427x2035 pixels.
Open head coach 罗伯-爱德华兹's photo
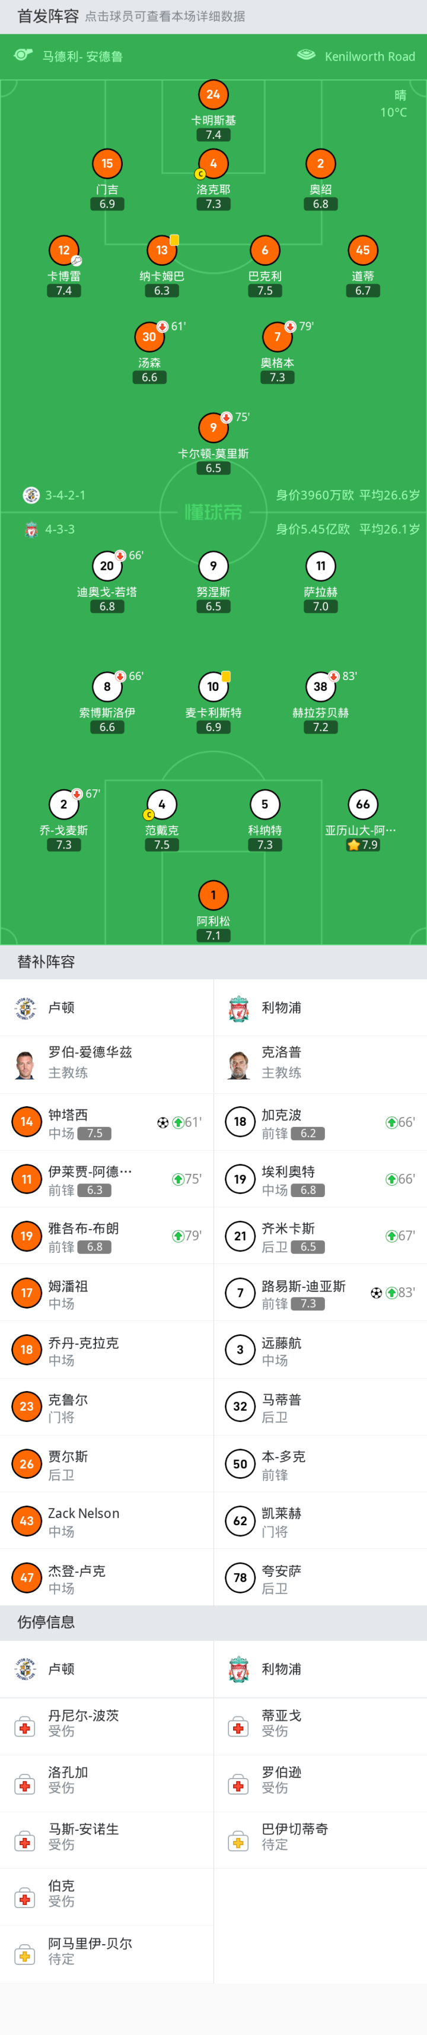coord(26,1064)
